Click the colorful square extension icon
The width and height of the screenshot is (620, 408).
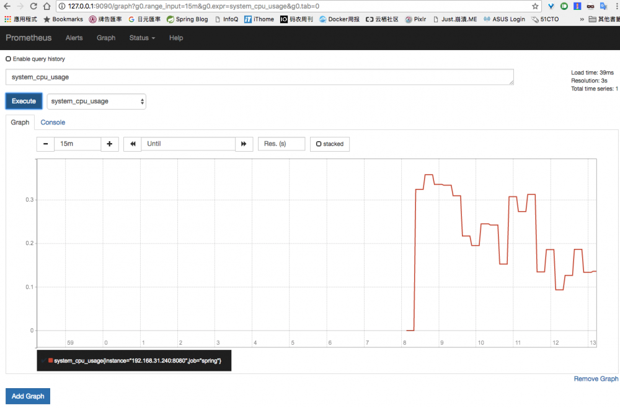tap(577, 6)
